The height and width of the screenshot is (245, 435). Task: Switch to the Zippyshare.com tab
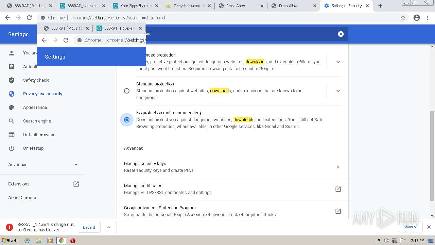pyautogui.click(x=188, y=6)
